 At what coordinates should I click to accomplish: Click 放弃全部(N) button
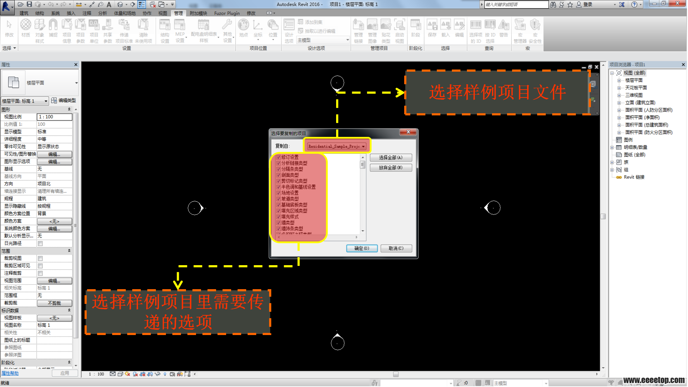(x=391, y=168)
